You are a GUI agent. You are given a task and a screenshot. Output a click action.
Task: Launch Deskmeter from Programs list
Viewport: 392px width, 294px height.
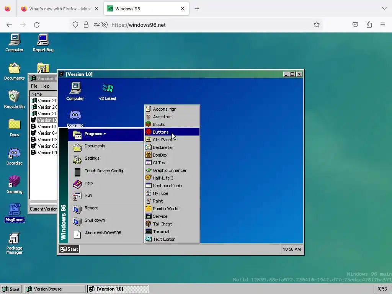[172, 147]
